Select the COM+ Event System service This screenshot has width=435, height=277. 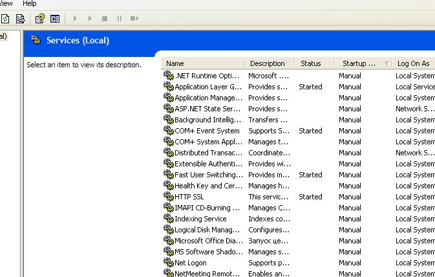coord(207,131)
